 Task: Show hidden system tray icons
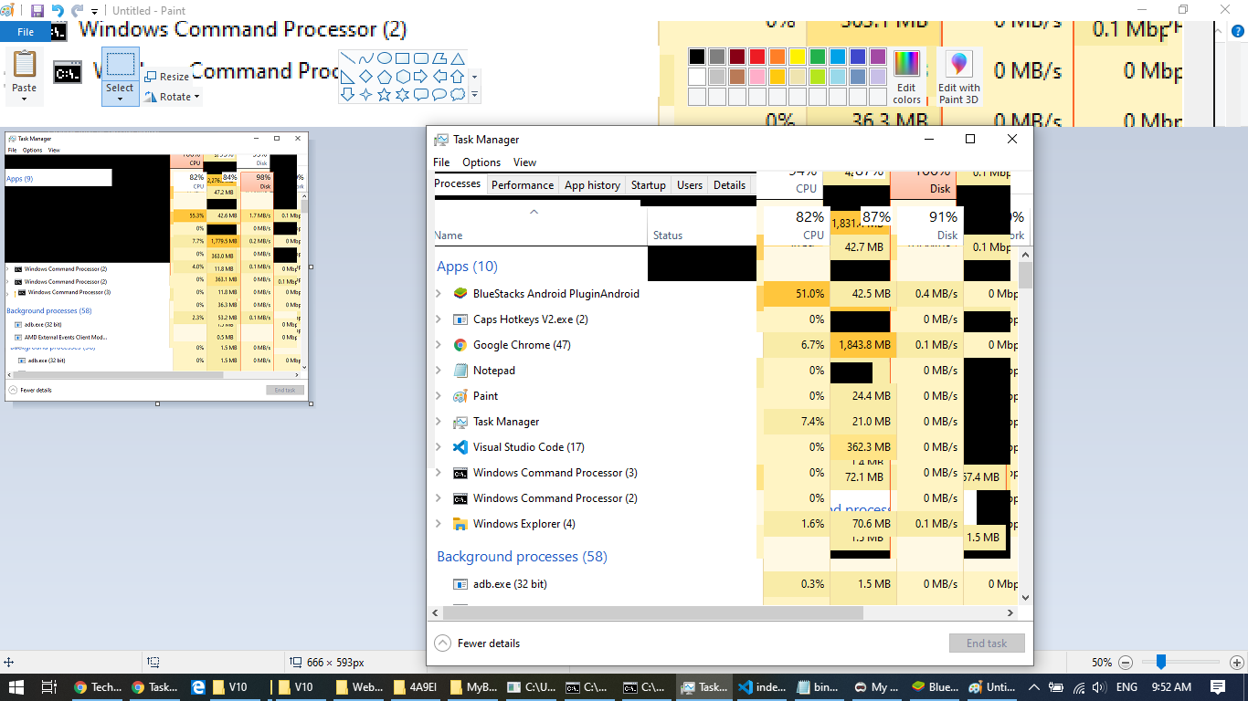(x=1033, y=687)
